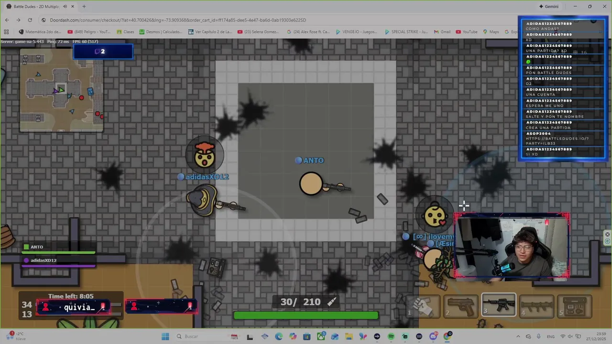The width and height of the screenshot is (612, 344).
Task: Click the PON BATTLE DUDES chat message
Action: pyautogui.click(x=548, y=73)
